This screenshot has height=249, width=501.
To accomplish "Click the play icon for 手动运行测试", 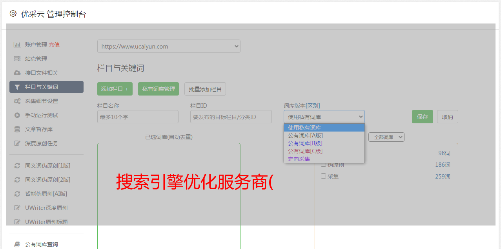I will (17, 115).
